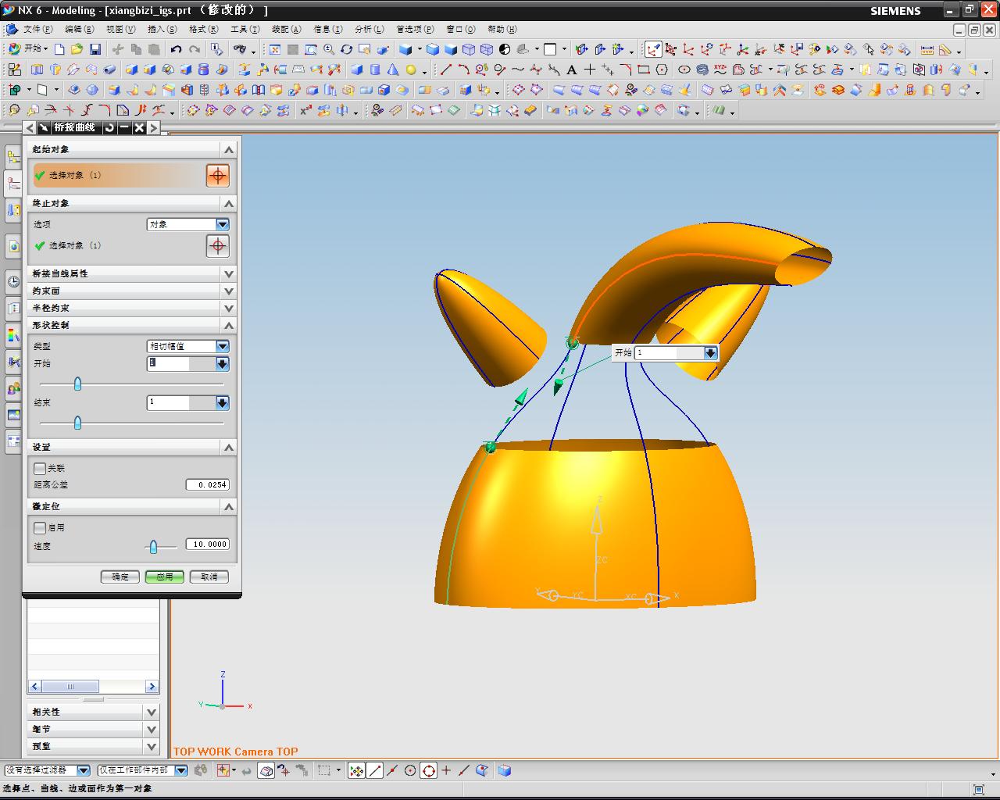Image resolution: width=1000 pixels, height=800 pixels.
Task: Open the history clock sidebar tab
Action: tap(13, 281)
